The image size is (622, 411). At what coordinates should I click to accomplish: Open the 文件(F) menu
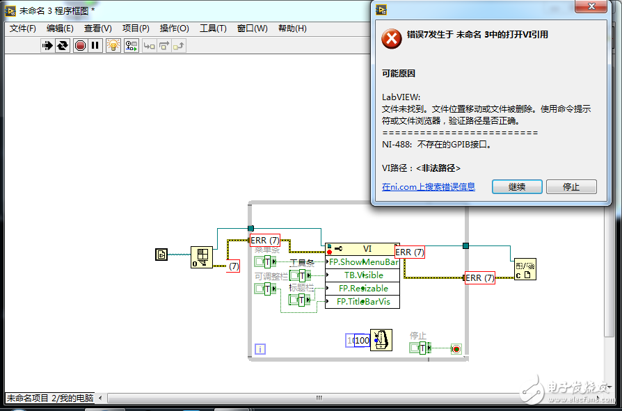coord(22,29)
